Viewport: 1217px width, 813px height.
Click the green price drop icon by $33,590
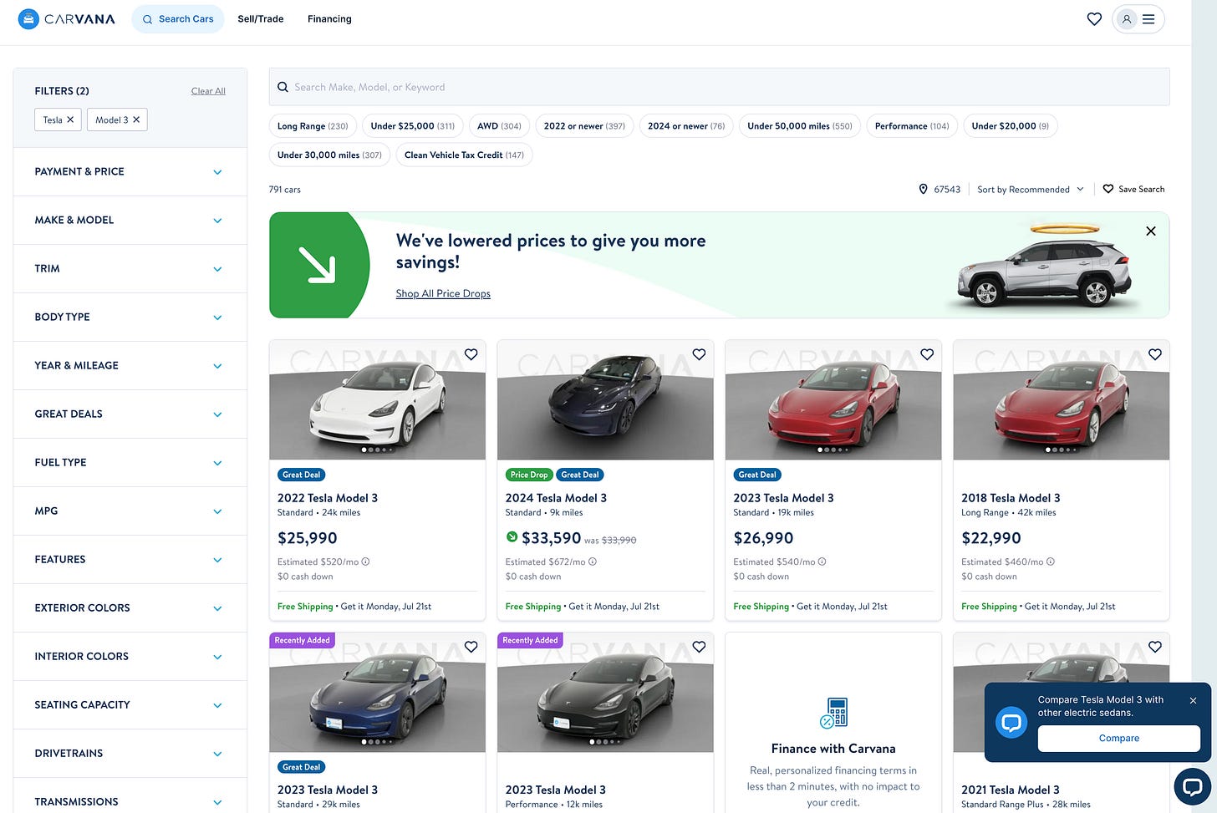(x=512, y=537)
